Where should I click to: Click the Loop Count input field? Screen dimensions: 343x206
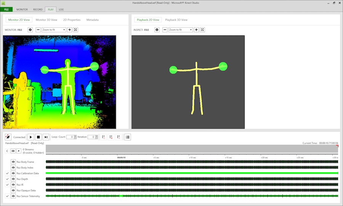(x=70, y=137)
